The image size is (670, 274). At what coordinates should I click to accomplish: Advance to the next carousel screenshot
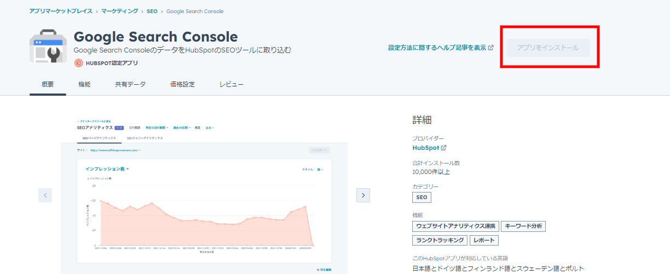[x=363, y=195]
